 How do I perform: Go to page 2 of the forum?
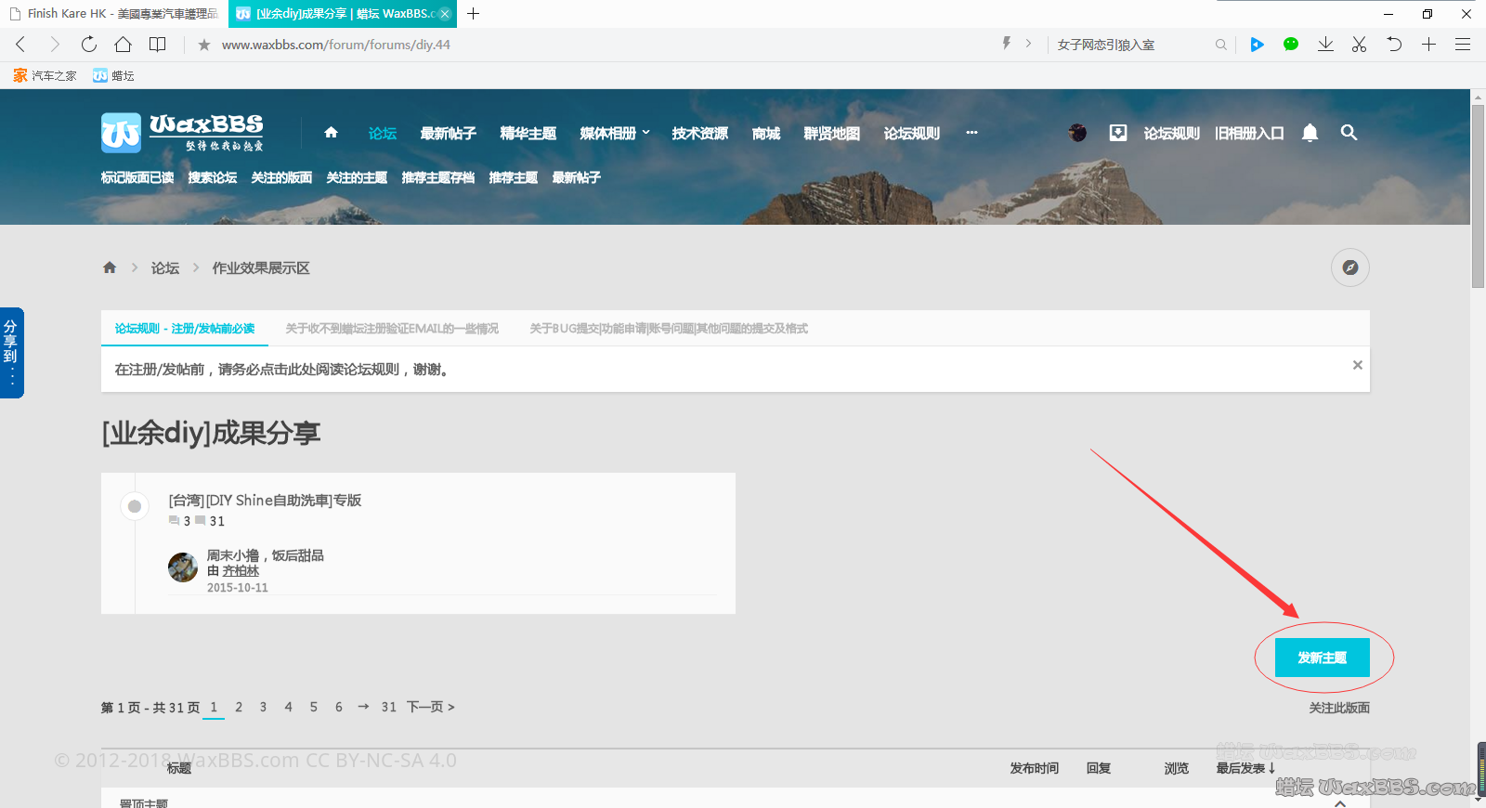click(239, 707)
